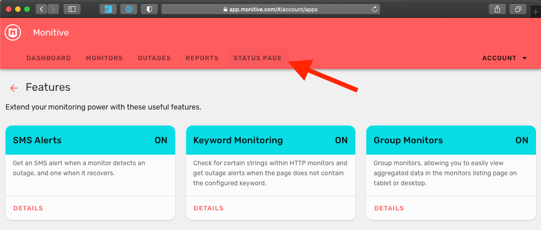Open a new tab with plus button
Viewport: 541px width, 230px height.
point(536,12)
